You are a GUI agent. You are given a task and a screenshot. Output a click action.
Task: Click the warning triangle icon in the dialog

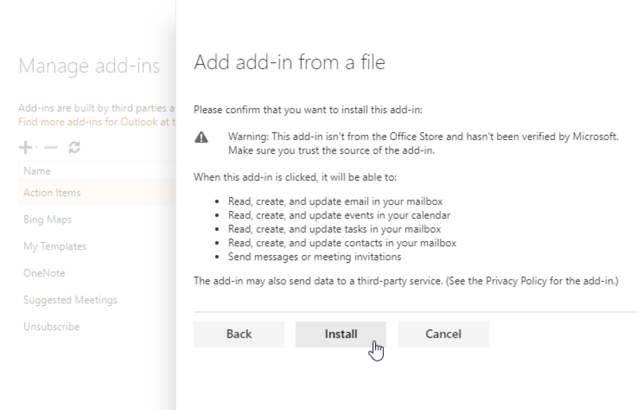tap(201, 137)
